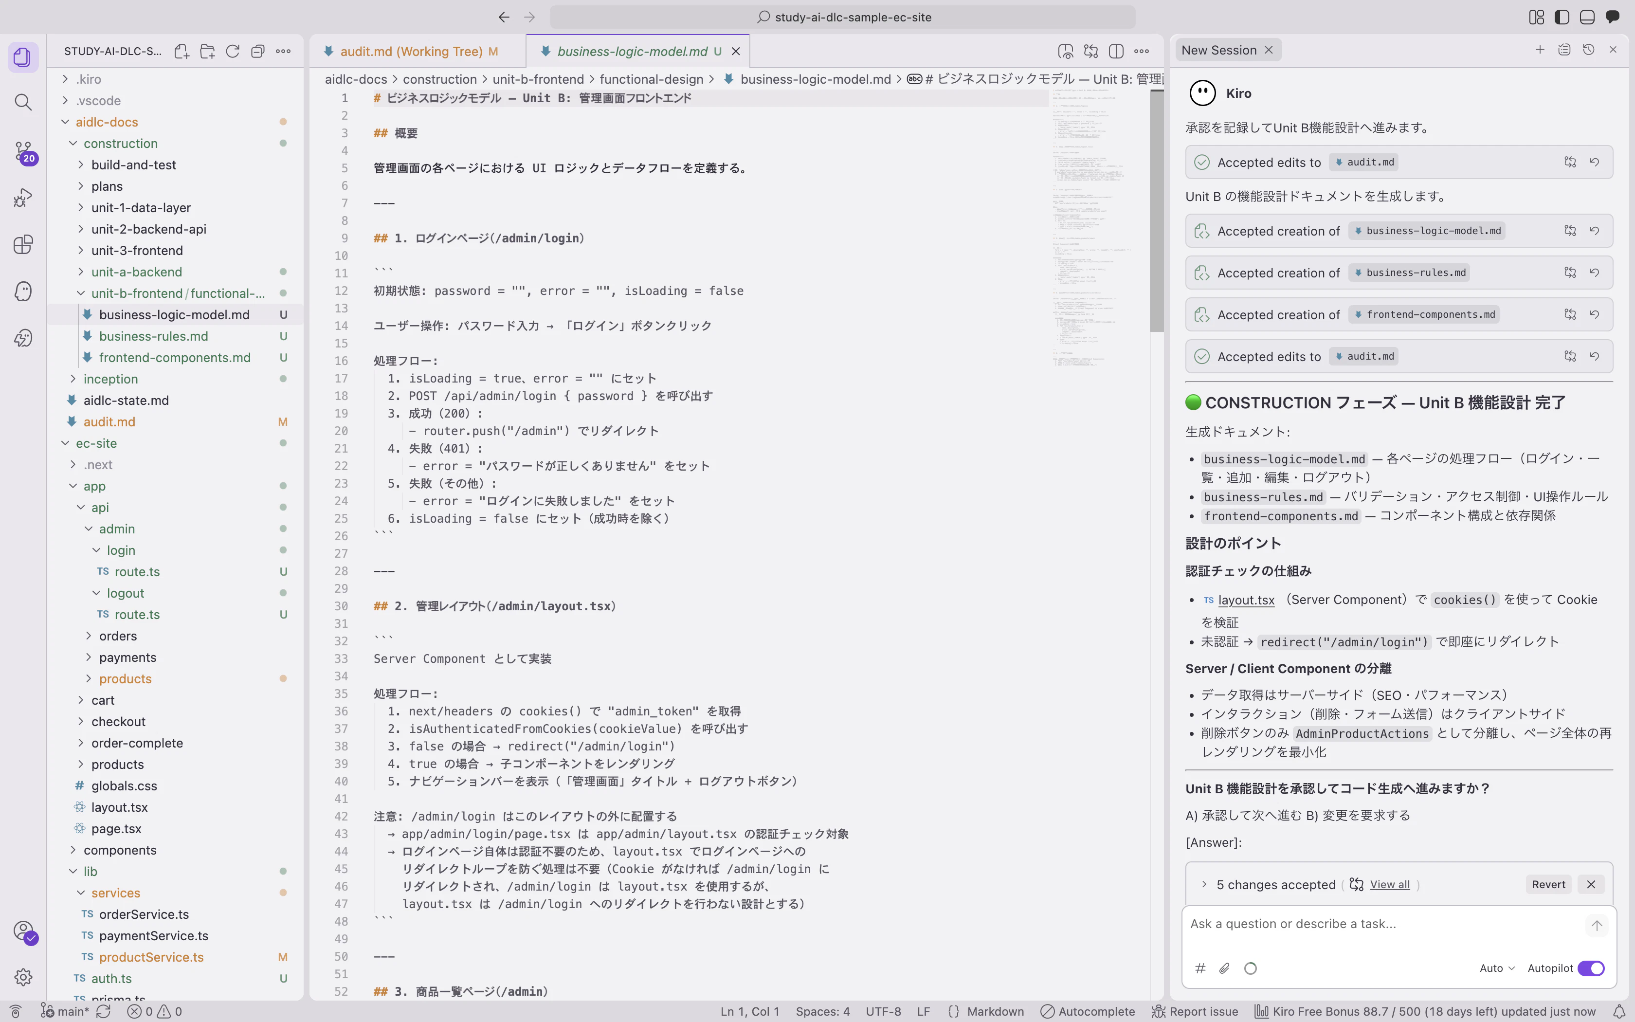Open markdown preview to the side
The height and width of the screenshot is (1022, 1635).
1066,52
